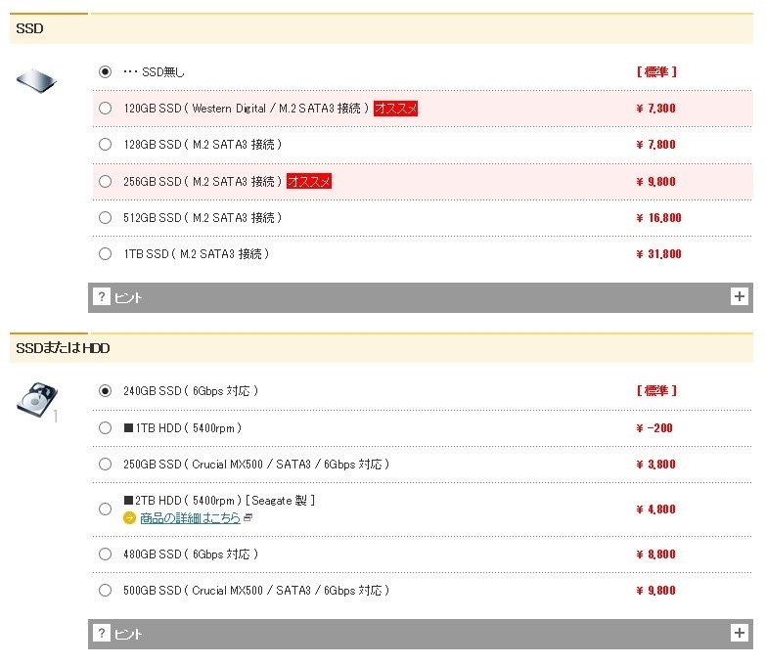Click the オススメ badge on the 120GB SSD

(395, 109)
